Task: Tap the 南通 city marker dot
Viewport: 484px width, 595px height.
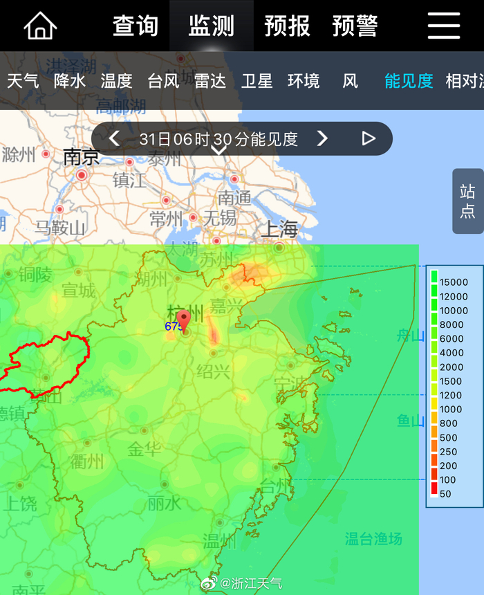Action: [234, 178]
